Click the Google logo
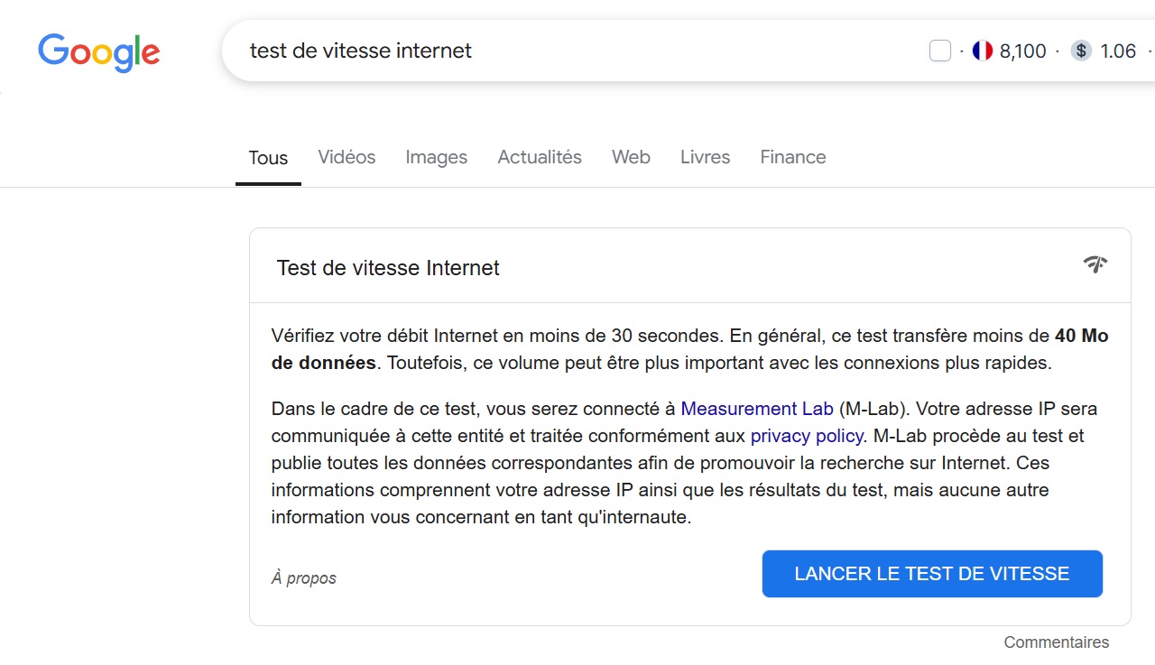 [x=98, y=51]
